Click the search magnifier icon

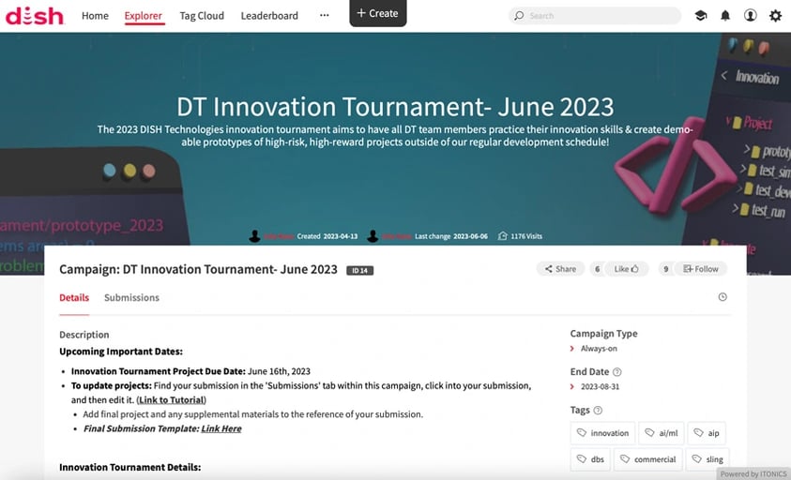tap(519, 16)
